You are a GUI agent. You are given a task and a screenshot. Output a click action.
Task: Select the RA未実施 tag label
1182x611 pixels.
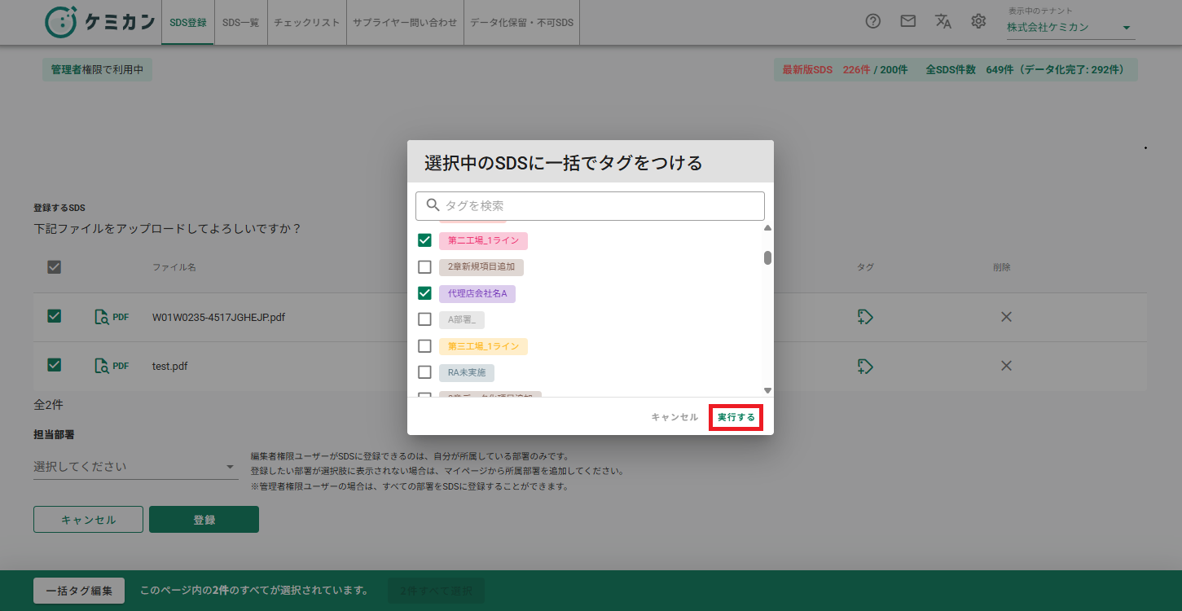click(x=467, y=372)
